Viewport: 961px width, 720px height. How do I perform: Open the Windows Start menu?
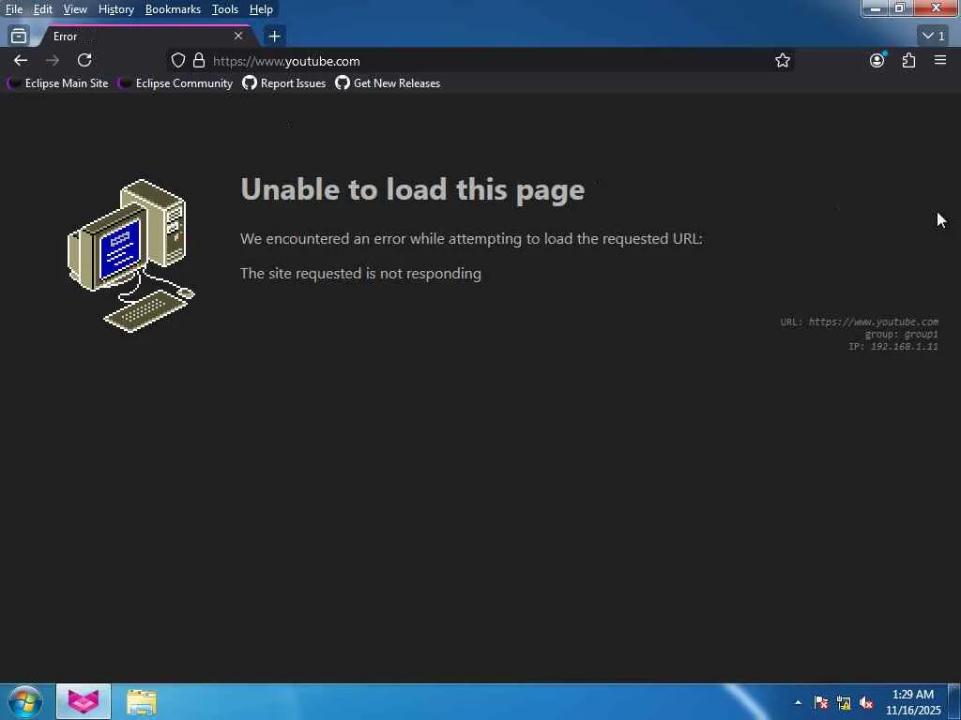point(25,701)
